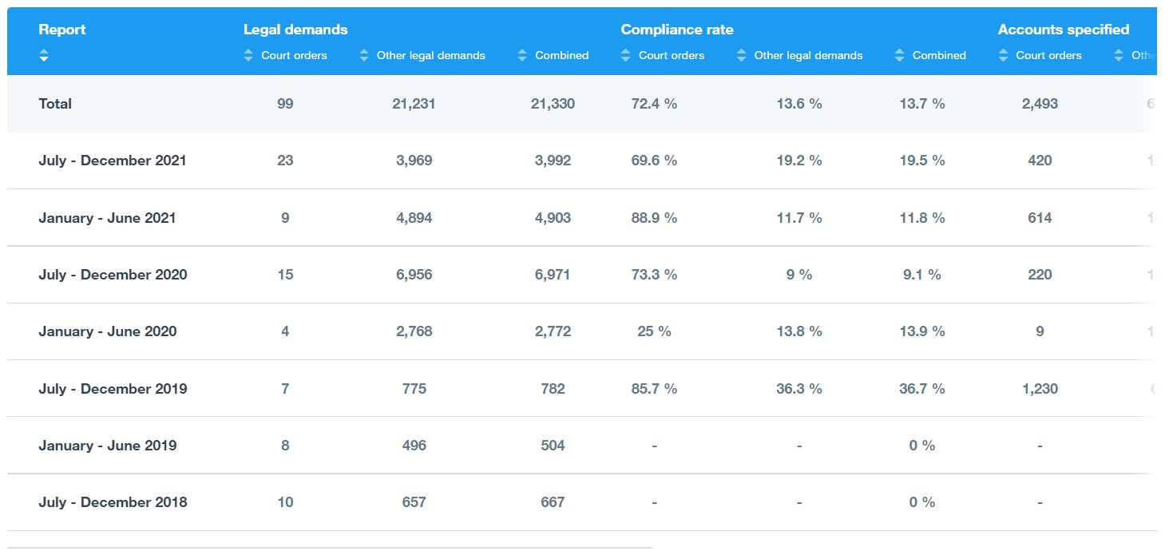Select the 1,230 accounts specified cell
The height and width of the screenshot is (555, 1173).
point(1040,389)
